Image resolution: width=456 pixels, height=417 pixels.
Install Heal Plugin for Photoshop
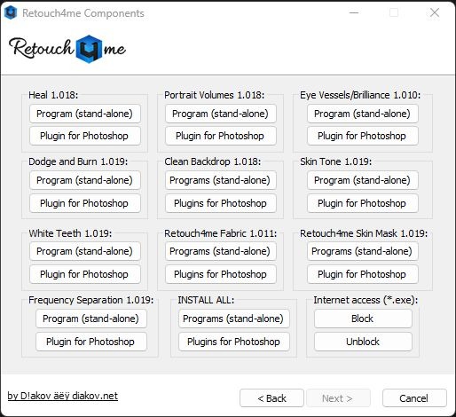click(85, 136)
